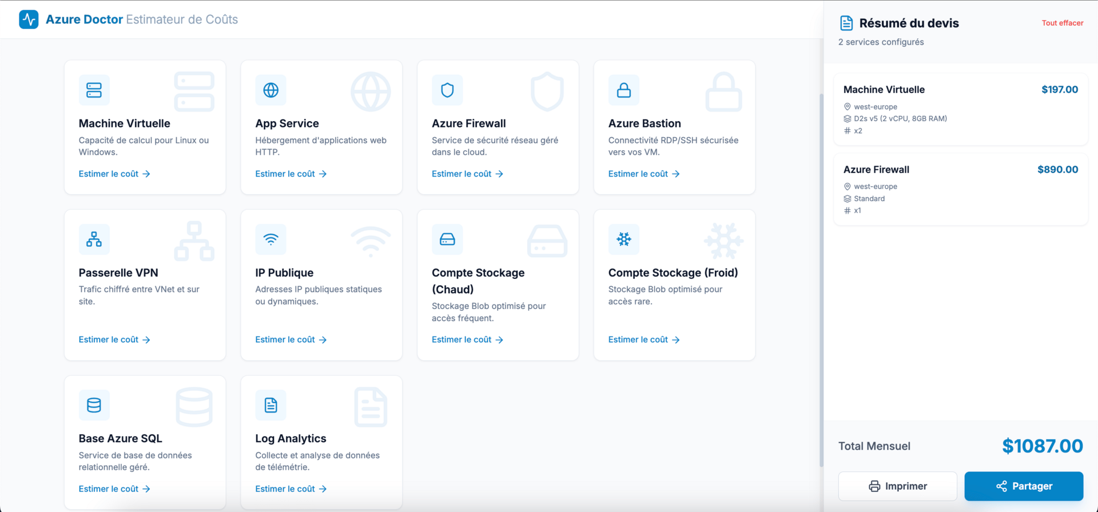
Task: Click the printer icon in Imprimer button
Action: pyautogui.click(x=874, y=486)
